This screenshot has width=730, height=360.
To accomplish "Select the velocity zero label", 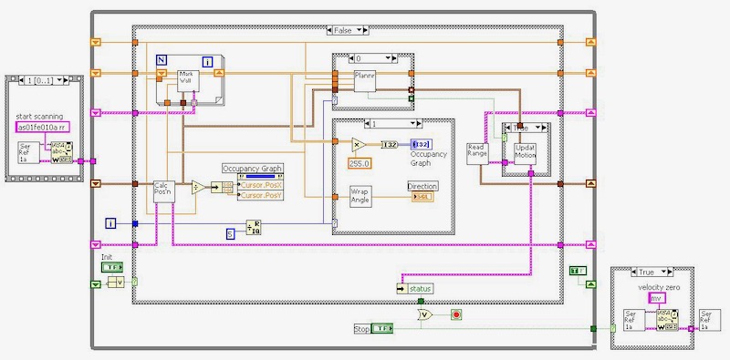I will pos(659,287).
